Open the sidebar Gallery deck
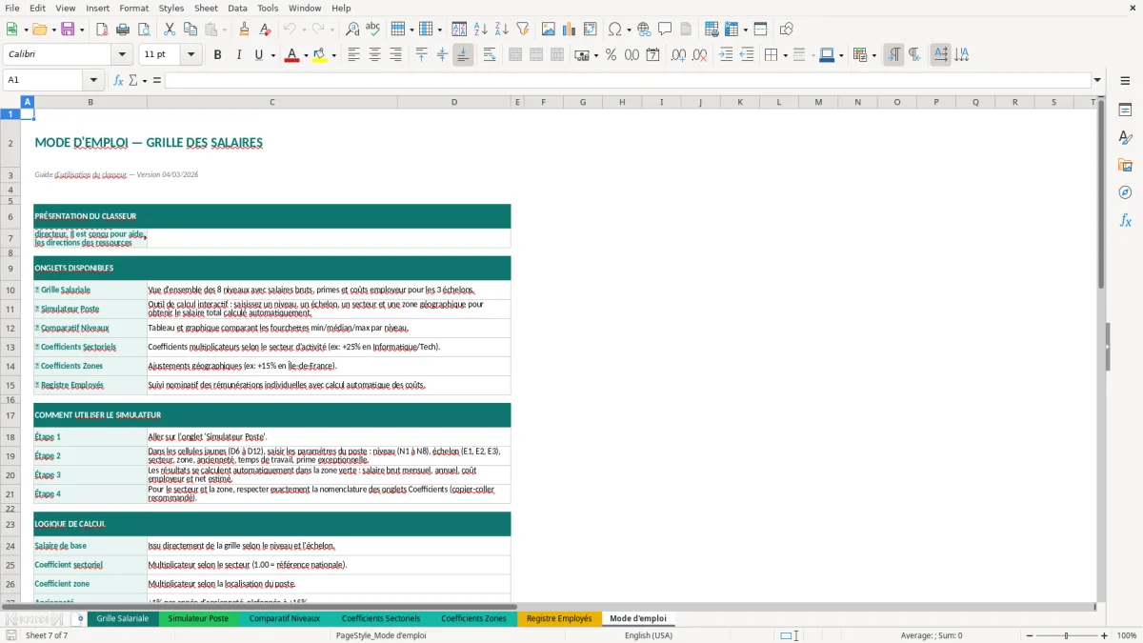Image resolution: width=1143 pixels, height=643 pixels. 1125,165
